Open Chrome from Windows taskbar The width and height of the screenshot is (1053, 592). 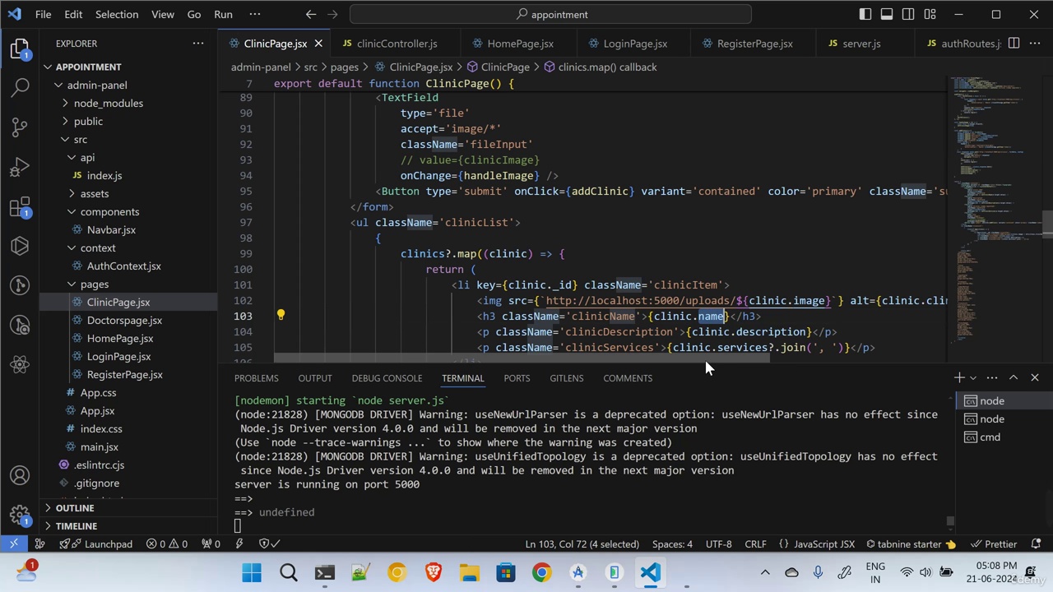[541, 572]
